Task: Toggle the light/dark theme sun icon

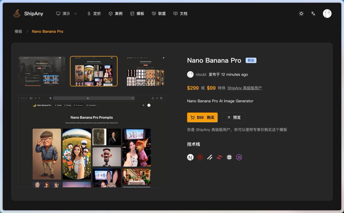Action: pyautogui.click(x=301, y=13)
